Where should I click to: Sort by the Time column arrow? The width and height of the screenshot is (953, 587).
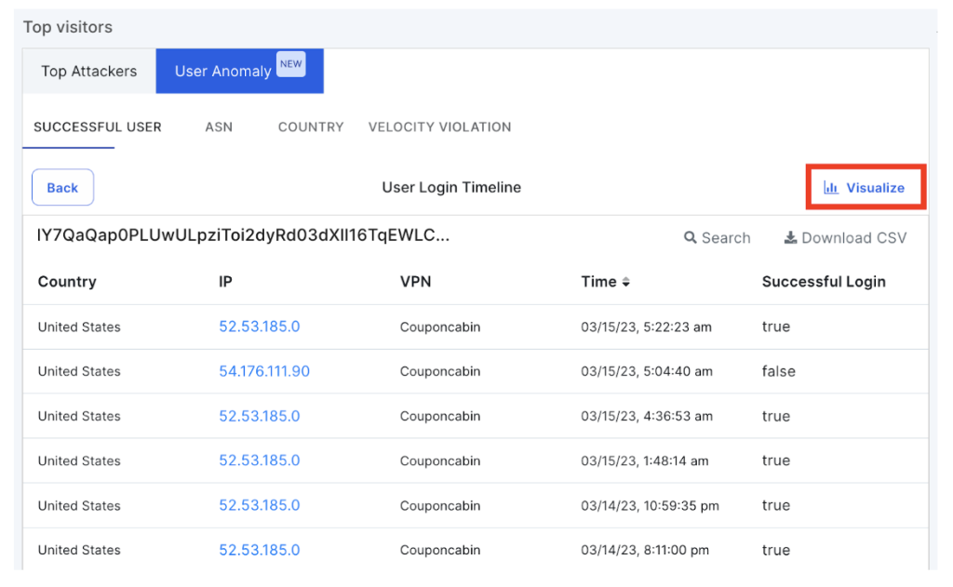pyautogui.click(x=626, y=282)
